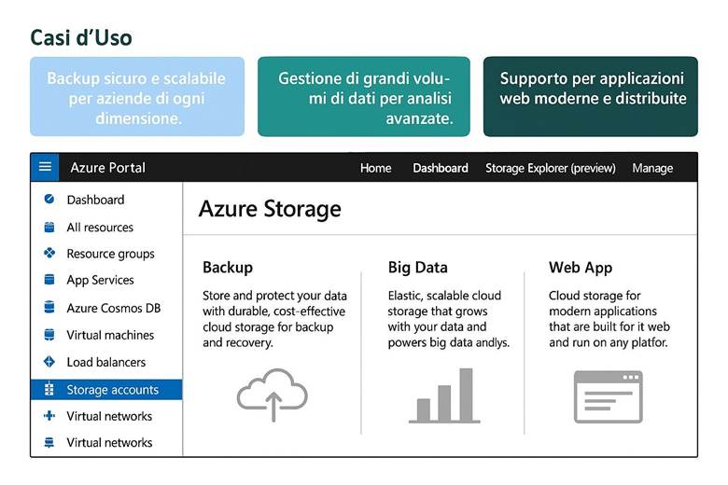Switch to Storage Explorer (preview) tab
This screenshot has height=485, width=728.
pos(551,168)
